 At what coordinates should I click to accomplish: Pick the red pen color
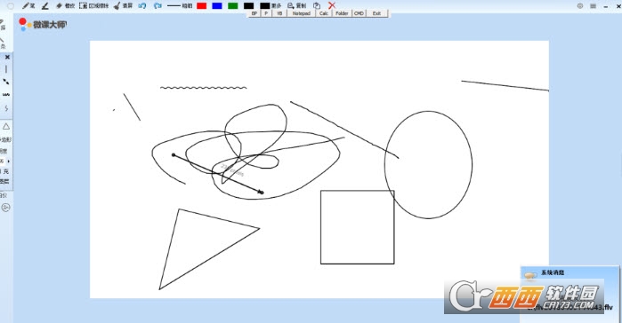coord(201,5)
